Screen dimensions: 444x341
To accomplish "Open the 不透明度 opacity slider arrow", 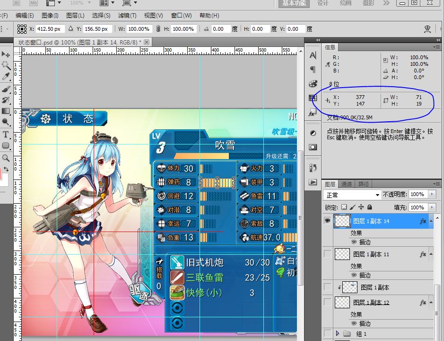I will click(x=432, y=194).
